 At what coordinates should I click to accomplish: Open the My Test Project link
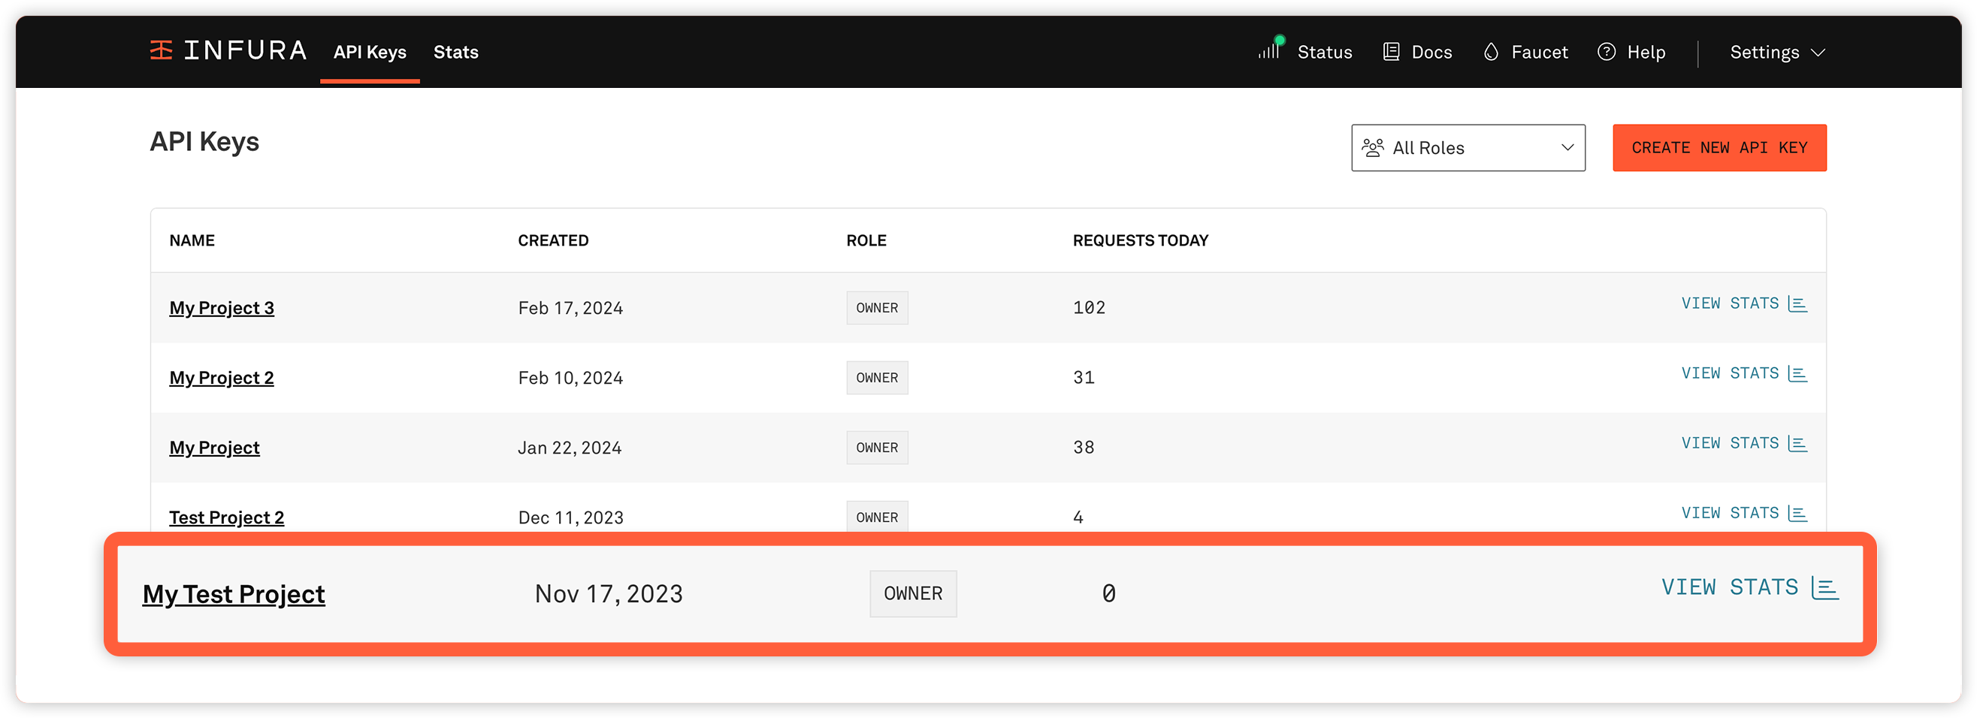pyautogui.click(x=233, y=594)
